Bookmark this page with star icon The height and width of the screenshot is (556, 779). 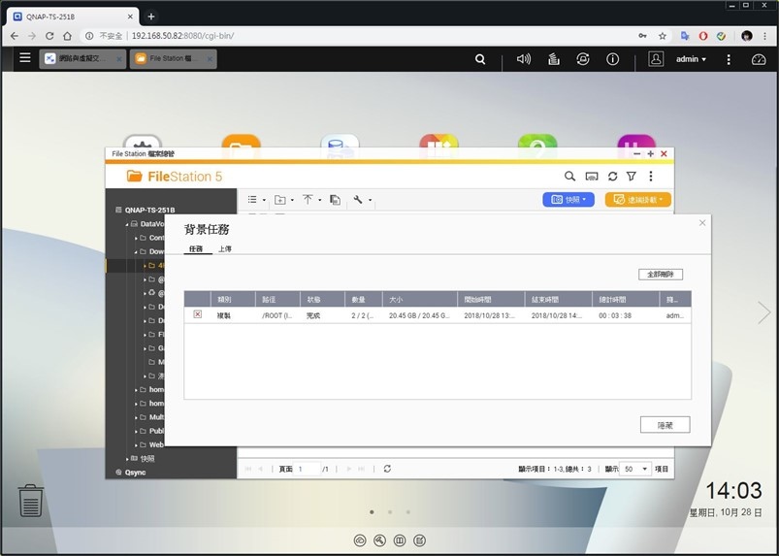(663, 36)
